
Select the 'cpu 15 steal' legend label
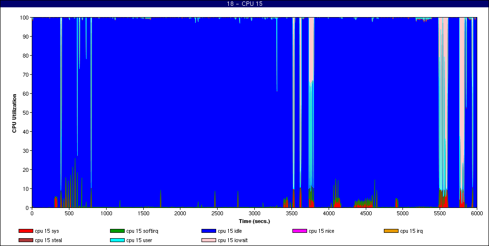tap(48, 241)
